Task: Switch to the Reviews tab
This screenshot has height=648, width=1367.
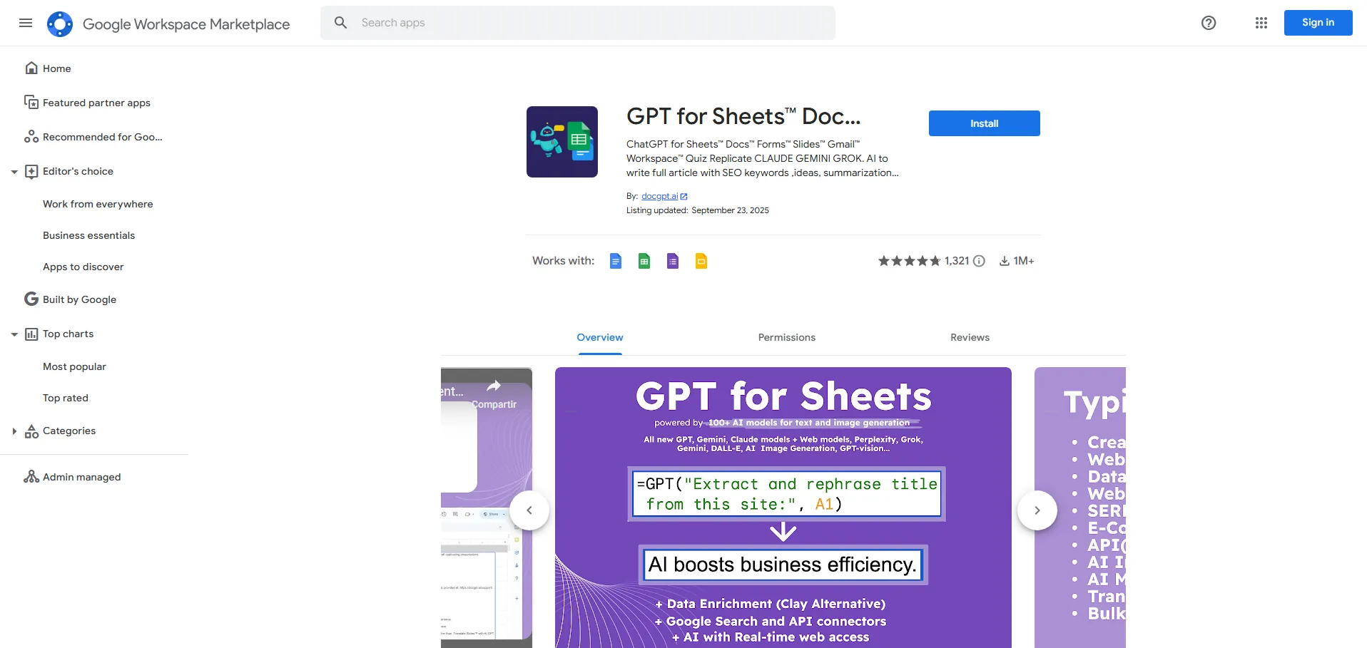Action: tap(970, 337)
